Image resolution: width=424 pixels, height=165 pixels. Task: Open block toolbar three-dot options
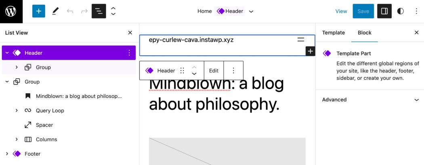tap(233, 71)
